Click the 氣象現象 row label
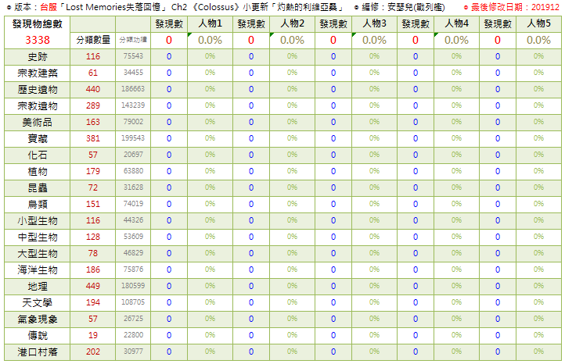 [x=37, y=319]
